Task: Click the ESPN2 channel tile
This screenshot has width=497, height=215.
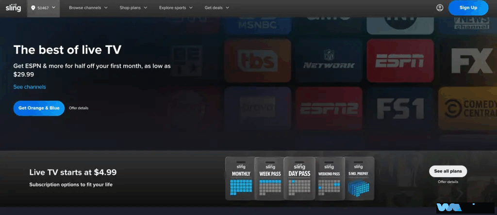Action: (329, 108)
